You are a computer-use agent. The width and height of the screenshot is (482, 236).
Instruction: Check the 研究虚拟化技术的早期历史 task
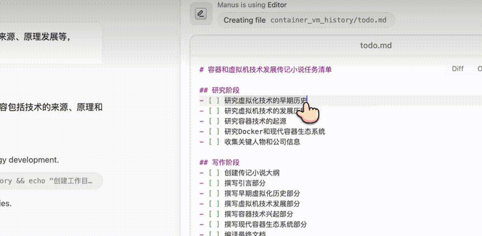[x=213, y=100]
